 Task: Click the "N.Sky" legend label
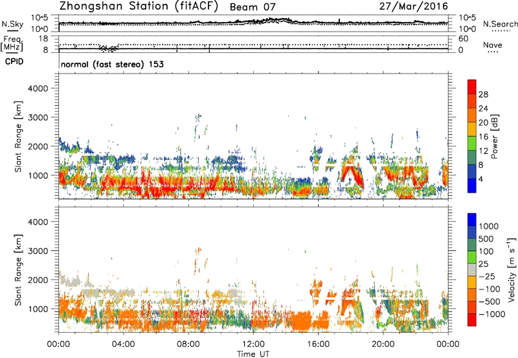12,24
